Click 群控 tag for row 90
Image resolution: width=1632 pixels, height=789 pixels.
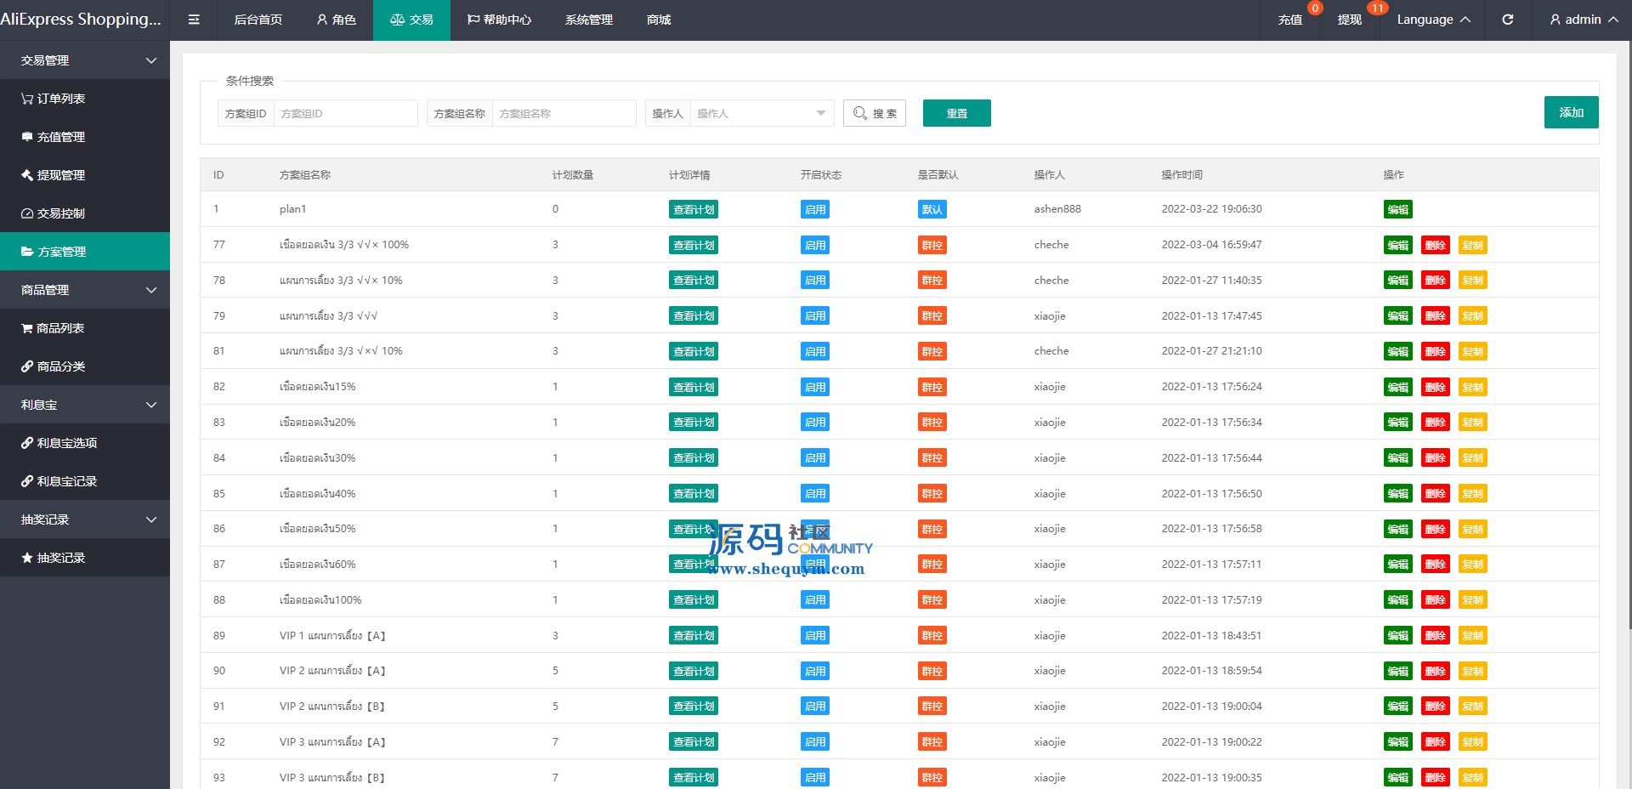(932, 671)
